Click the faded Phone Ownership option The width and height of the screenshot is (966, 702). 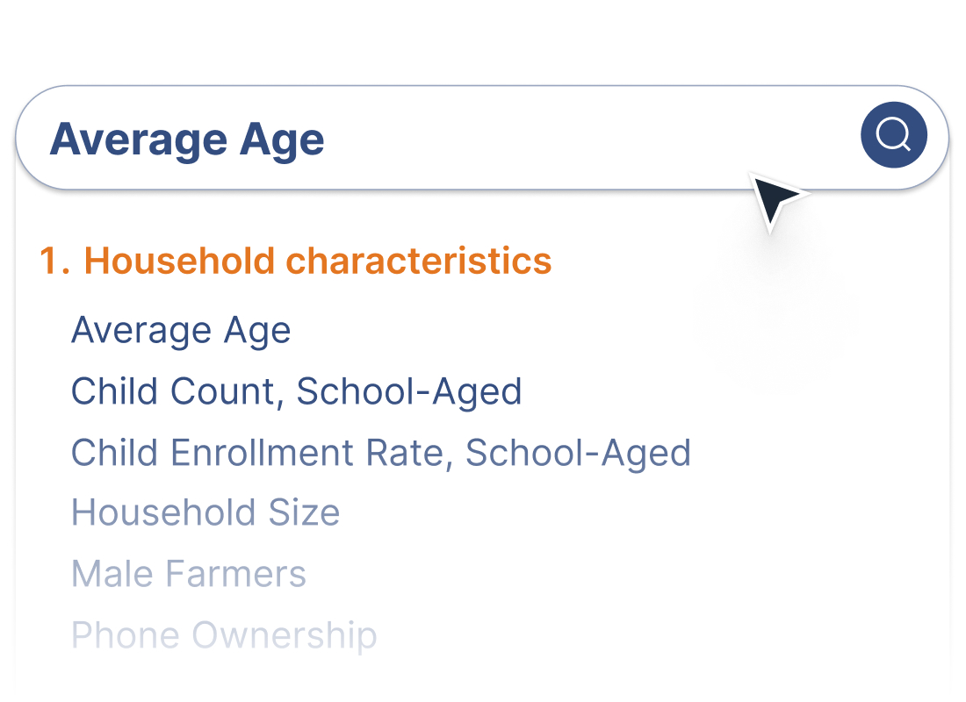(x=224, y=635)
